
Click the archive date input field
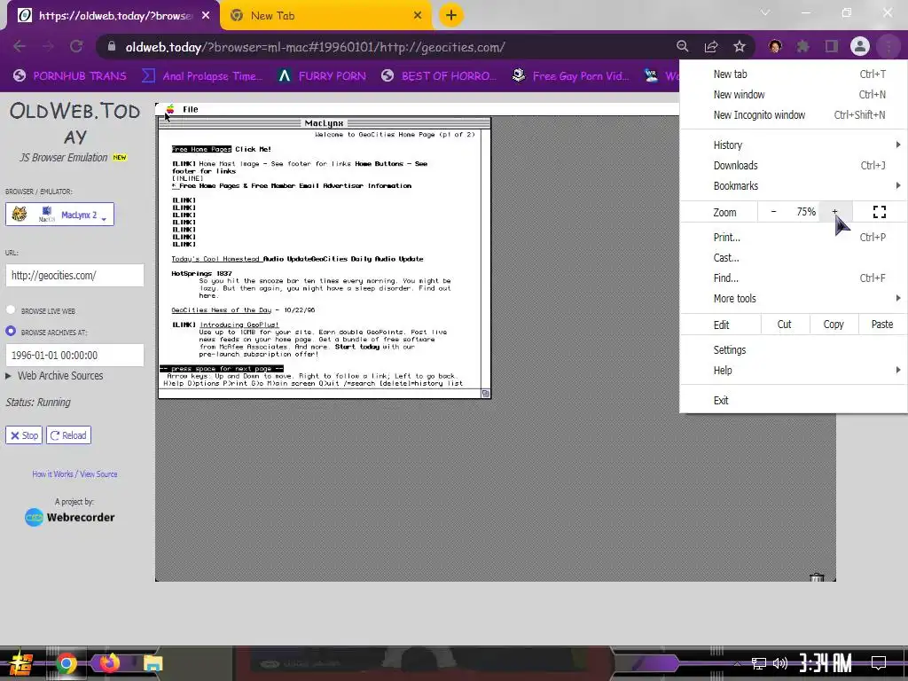point(74,356)
